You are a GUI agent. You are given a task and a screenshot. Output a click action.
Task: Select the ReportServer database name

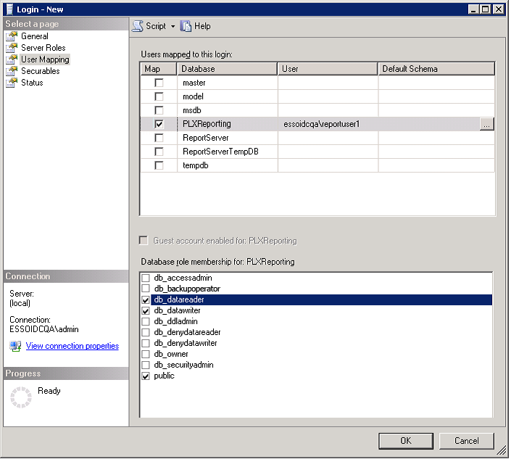point(206,138)
